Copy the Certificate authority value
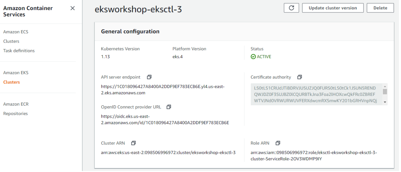Screen dimensions: 401x172 300,77
